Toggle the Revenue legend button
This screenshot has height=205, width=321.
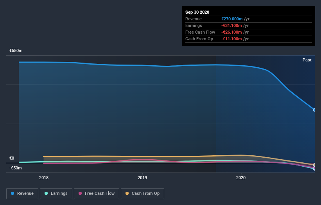coord(22,194)
